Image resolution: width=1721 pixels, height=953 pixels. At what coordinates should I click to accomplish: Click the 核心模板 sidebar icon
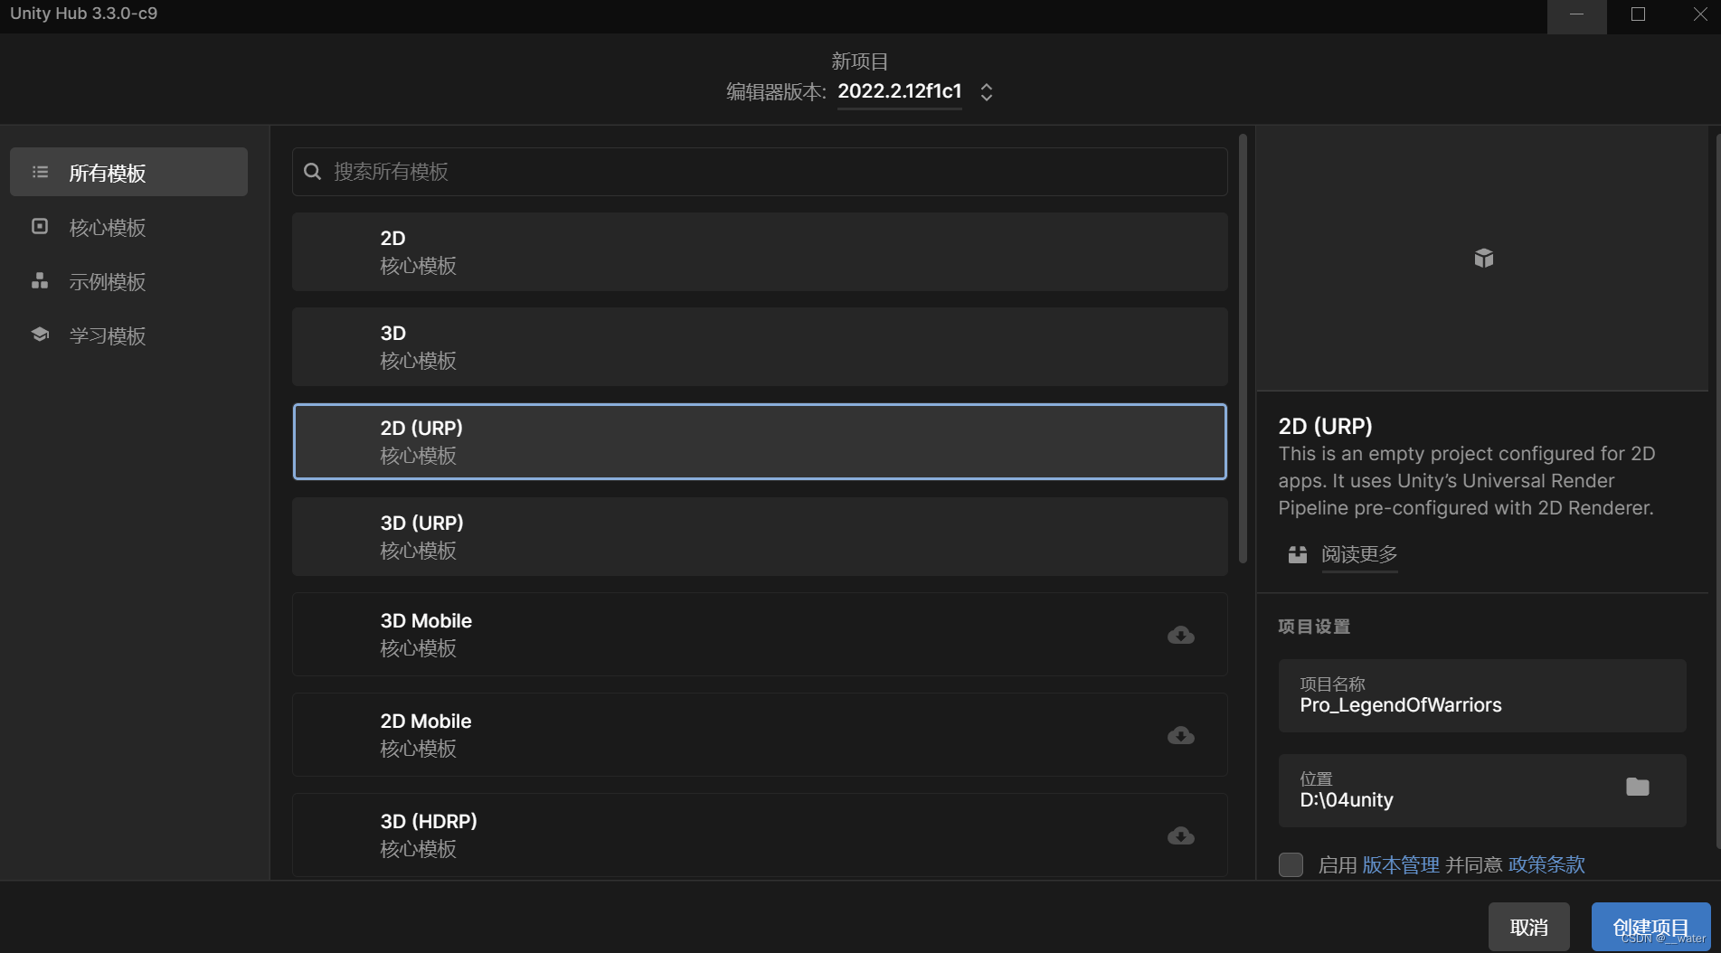pyautogui.click(x=40, y=226)
